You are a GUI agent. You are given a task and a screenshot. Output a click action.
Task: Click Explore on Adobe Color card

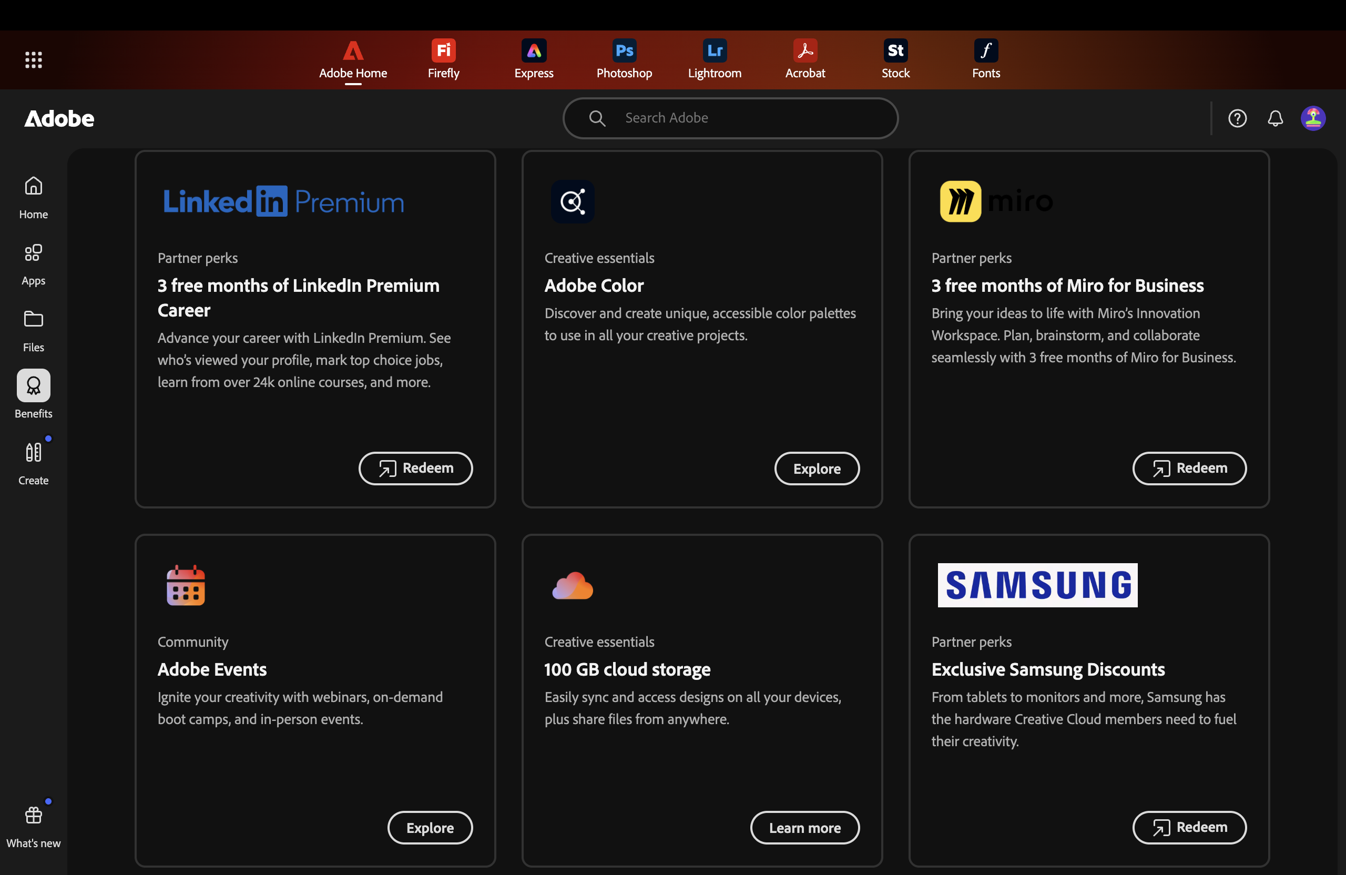[817, 469]
